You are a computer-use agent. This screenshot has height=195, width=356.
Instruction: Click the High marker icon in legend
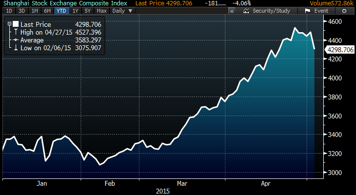click(16, 32)
